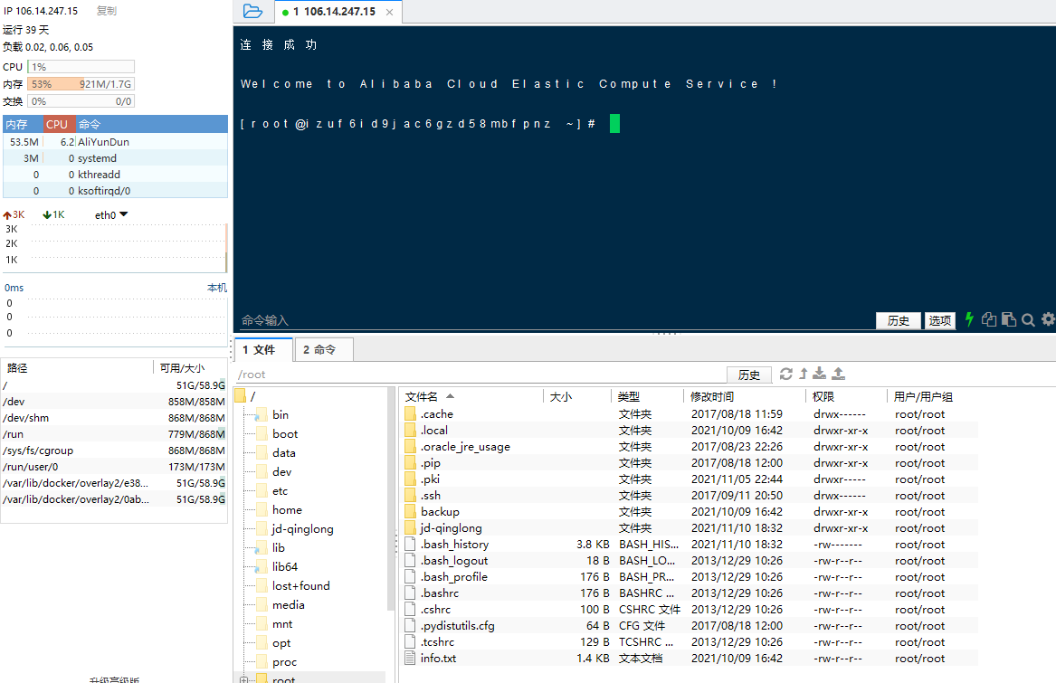Select the 文件 panel tab
The height and width of the screenshot is (683, 1056).
(x=262, y=349)
